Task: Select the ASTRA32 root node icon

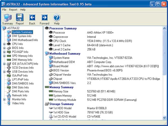Action: click(x=4, y=28)
